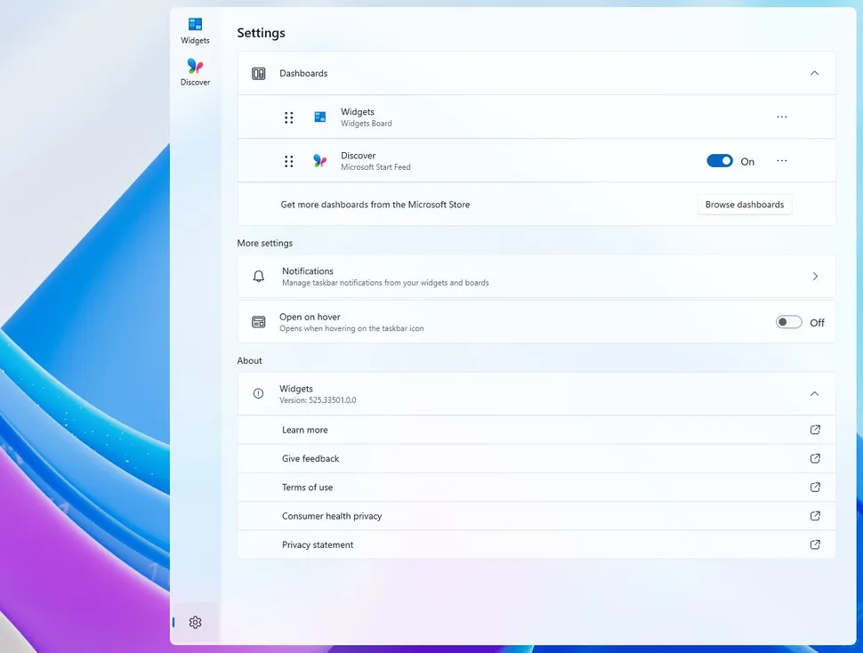
Task: Switch to the Widgets tab in sidebar
Action: click(x=195, y=28)
